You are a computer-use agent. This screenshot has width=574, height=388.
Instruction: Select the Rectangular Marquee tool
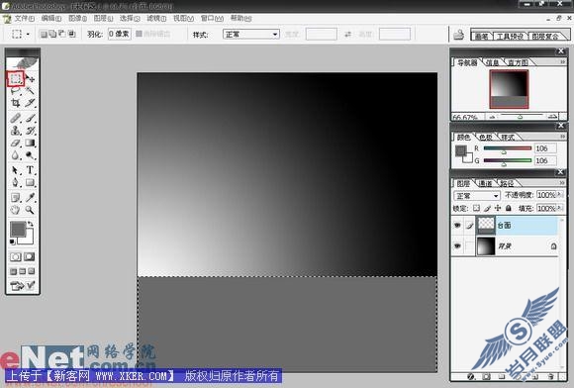click(16, 78)
